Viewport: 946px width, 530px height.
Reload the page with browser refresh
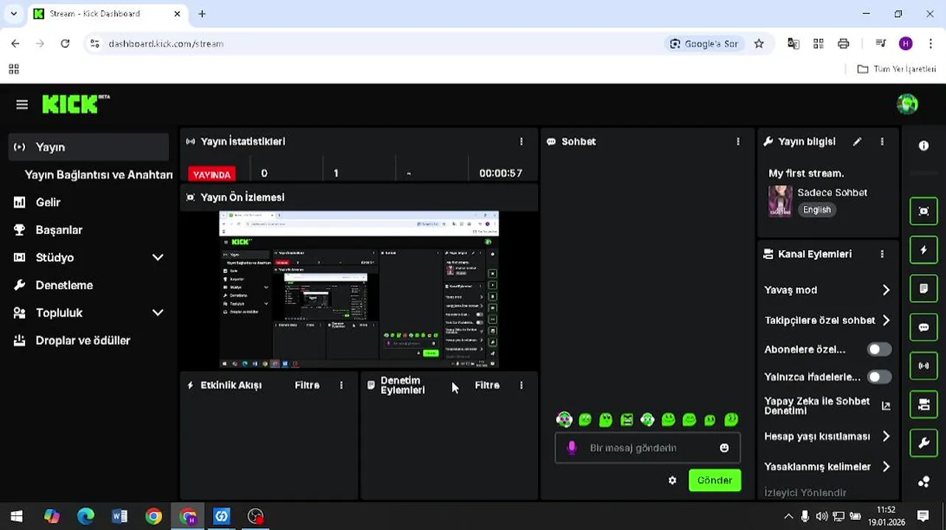[65, 43]
